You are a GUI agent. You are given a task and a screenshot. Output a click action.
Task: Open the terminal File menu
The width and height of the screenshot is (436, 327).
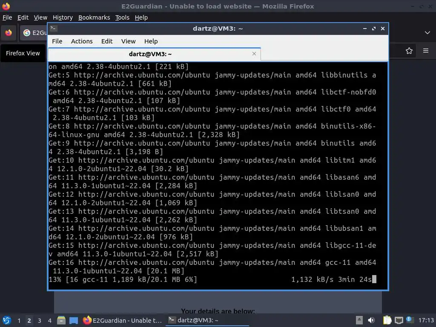57,41
